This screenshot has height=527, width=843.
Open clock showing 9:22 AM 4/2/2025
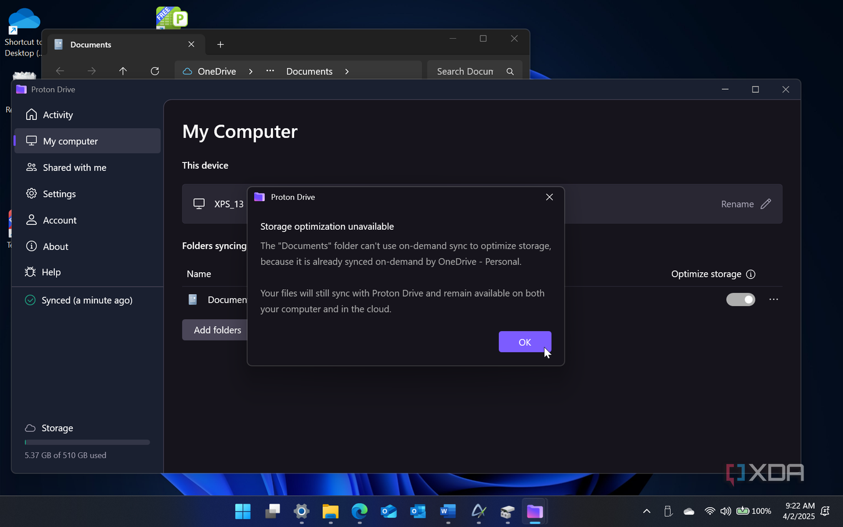tap(799, 511)
